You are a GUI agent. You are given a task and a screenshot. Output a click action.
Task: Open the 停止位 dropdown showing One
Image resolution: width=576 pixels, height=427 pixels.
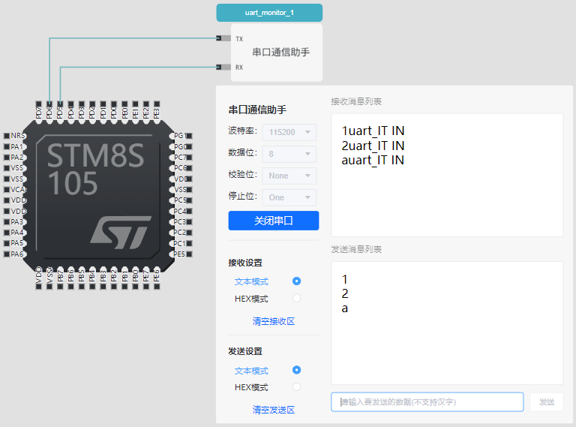click(x=289, y=197)
